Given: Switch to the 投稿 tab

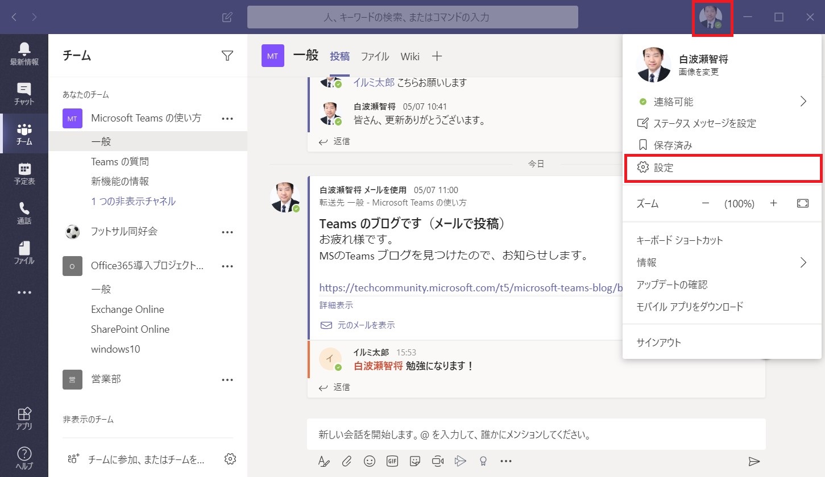Looking at the screenshot, I should pos(340,56).
